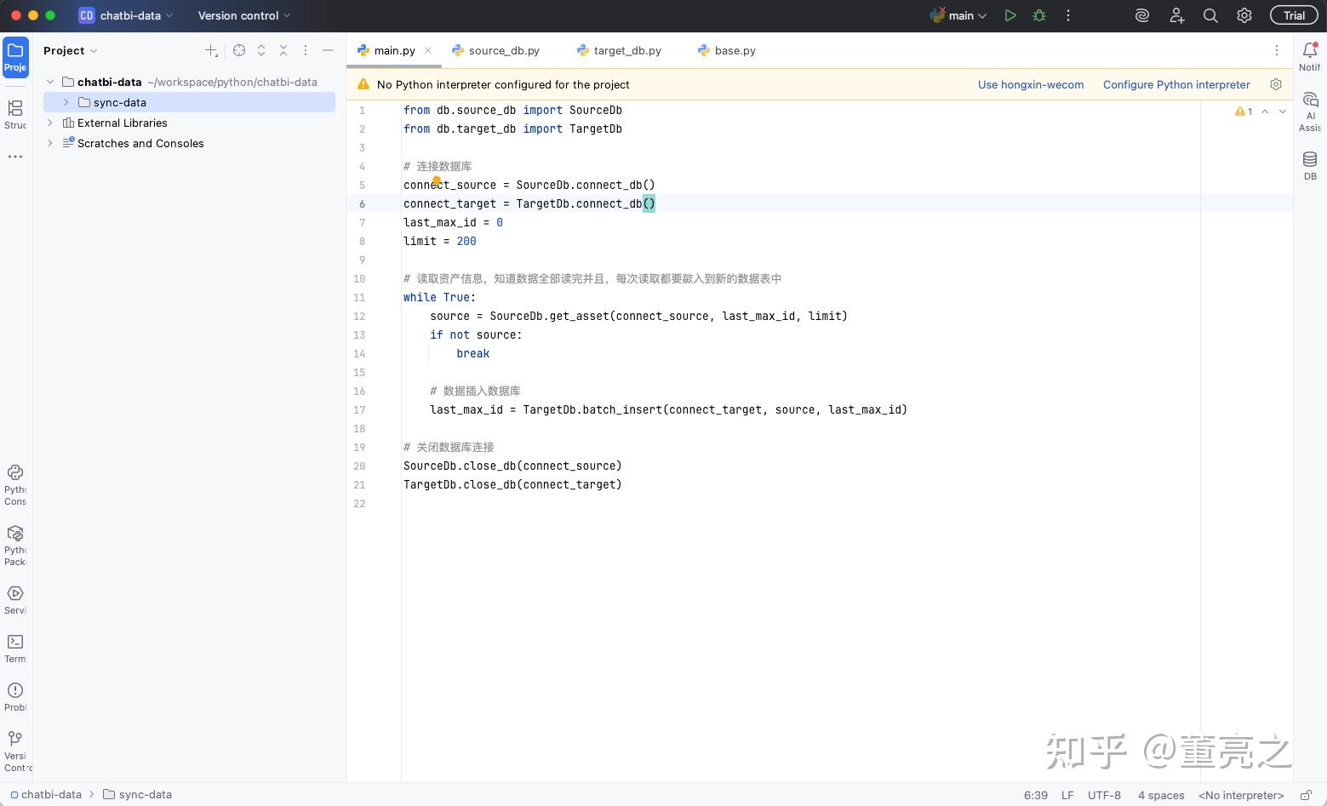Switch to the base.py tab
Screen dimensions: 1327x806
(x=727, y=50)
